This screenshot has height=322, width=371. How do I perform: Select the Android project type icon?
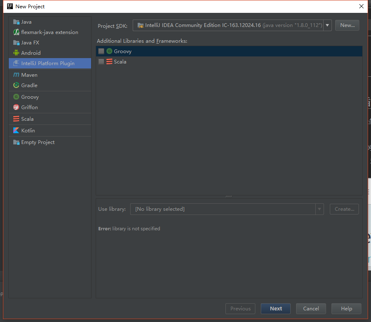tap(16, 53)
